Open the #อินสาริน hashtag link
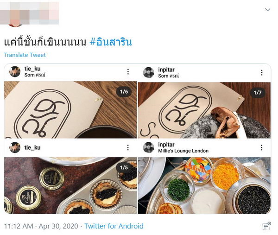278x235 pixels. (x=111, y=42)
